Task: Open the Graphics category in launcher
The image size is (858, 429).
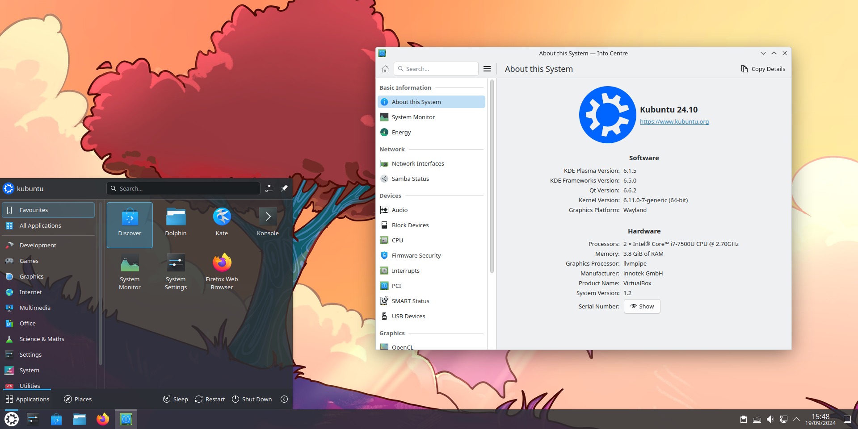Action: click(x=48, y=276)
